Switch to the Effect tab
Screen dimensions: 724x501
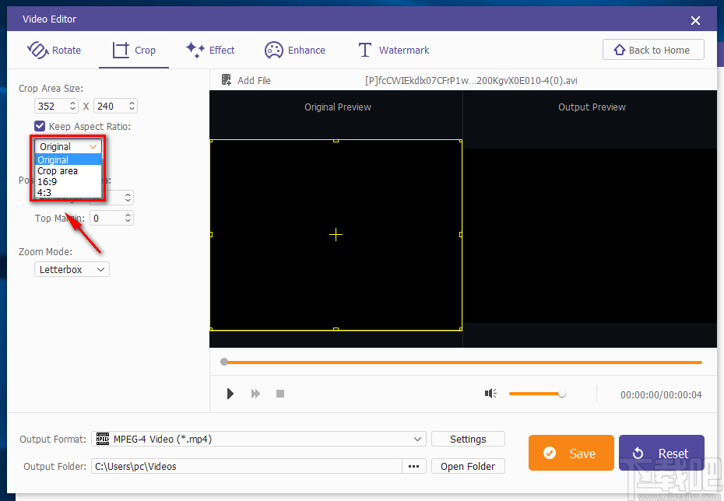[x=210, y=50]
